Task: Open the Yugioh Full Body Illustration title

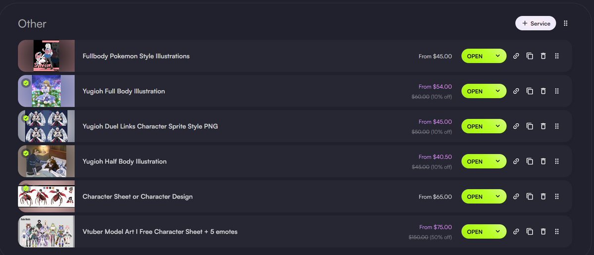Action: click(x=123, y=91)
